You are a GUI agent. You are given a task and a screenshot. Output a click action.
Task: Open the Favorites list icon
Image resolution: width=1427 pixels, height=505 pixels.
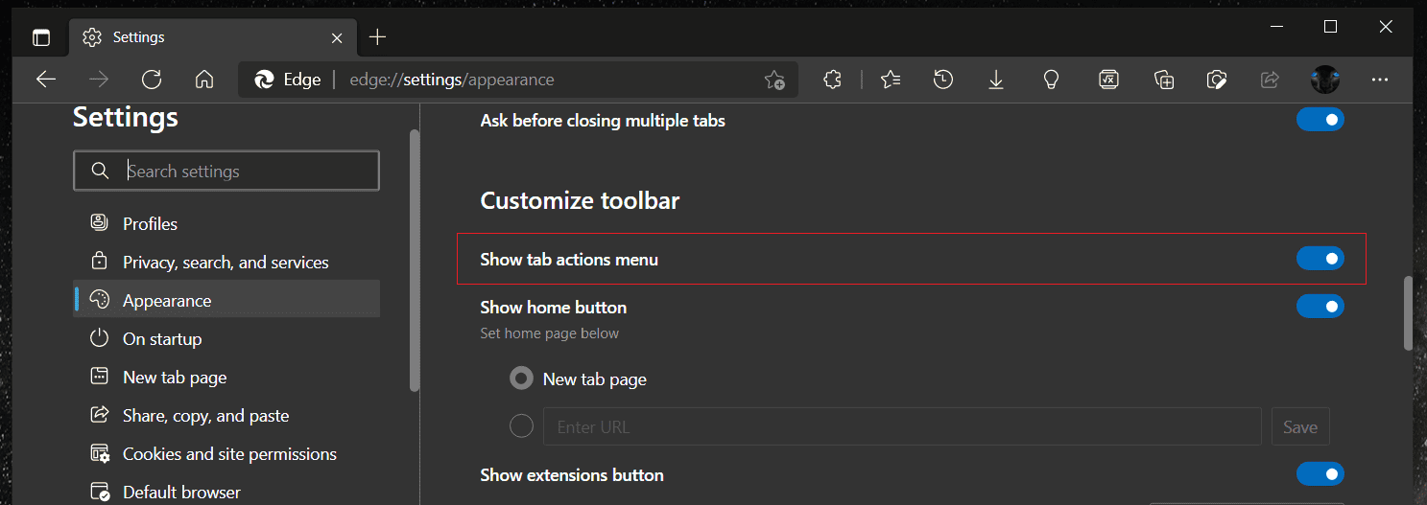click(x=891, y=80)
